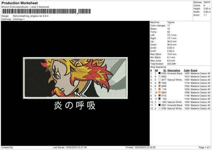
Task: Select the pink swatch in stop row 2
Action: (160, 76)
